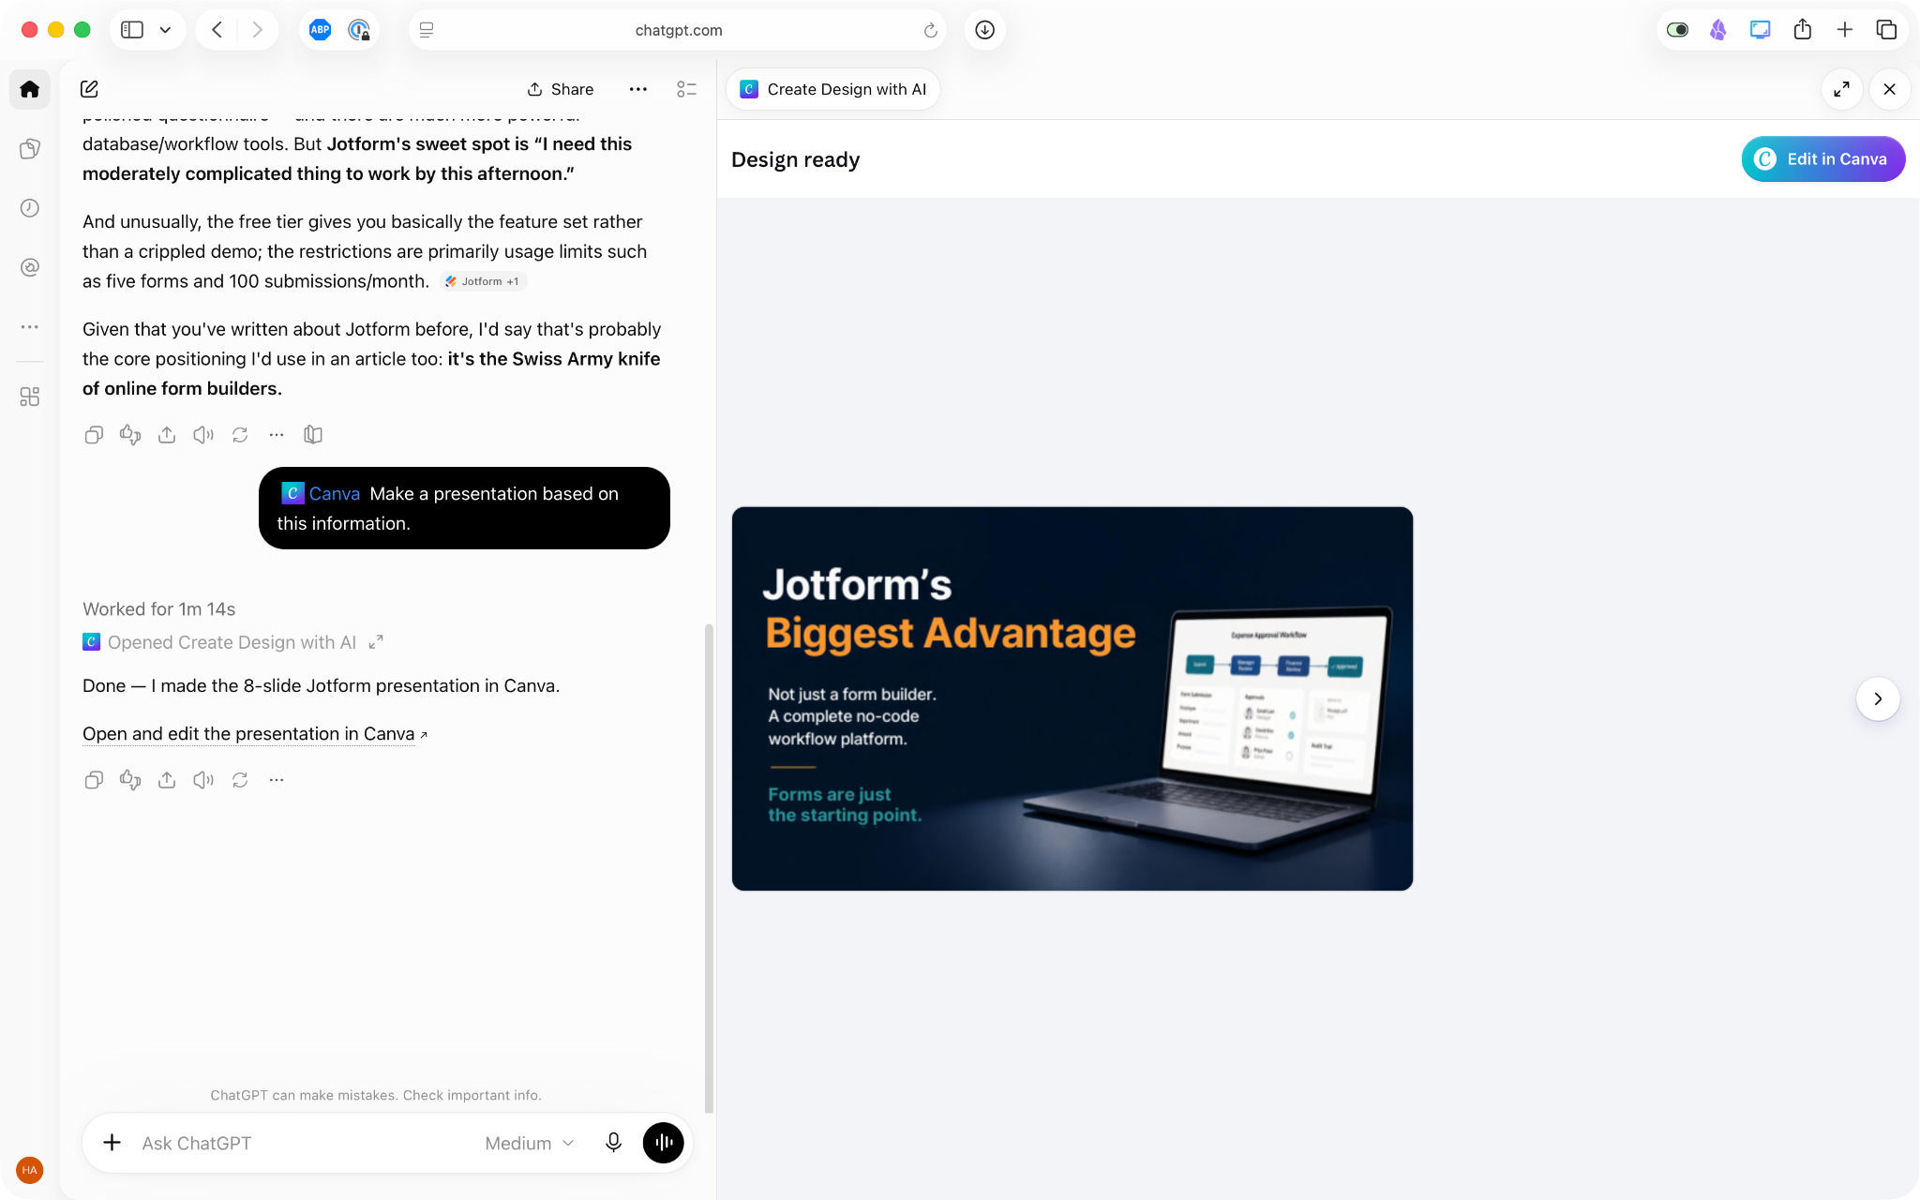Click the @ mentions icon in sidebar
This screenshot has height=1200, width=1920.
[x=30, y=267]
